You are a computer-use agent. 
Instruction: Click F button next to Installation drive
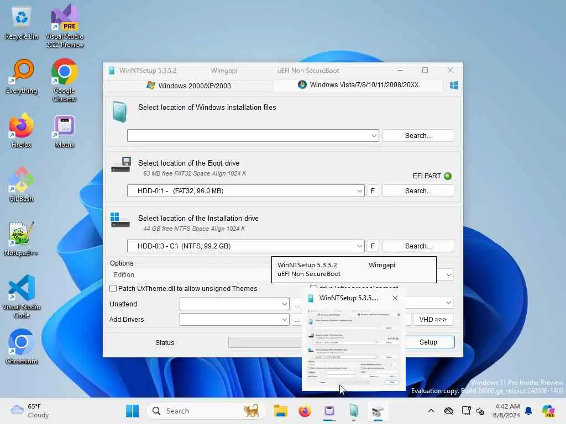pyautogui.click(x=373, y=246)
